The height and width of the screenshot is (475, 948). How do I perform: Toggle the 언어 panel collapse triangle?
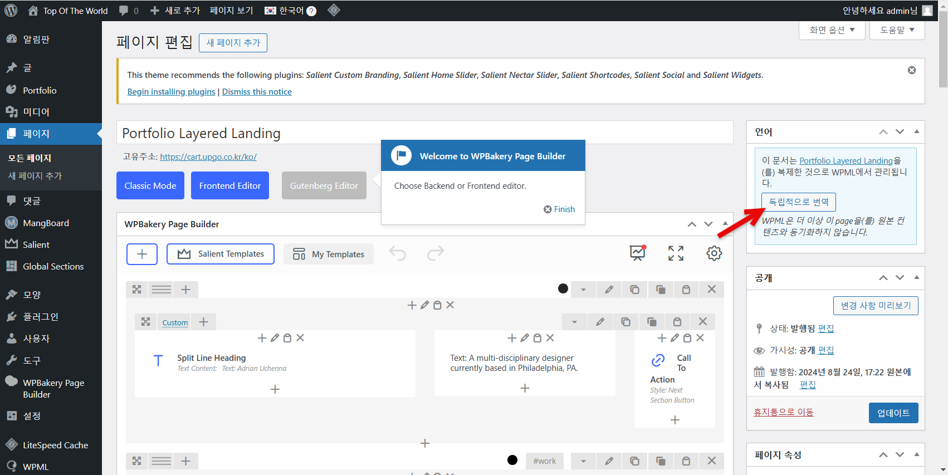[917, 131]
